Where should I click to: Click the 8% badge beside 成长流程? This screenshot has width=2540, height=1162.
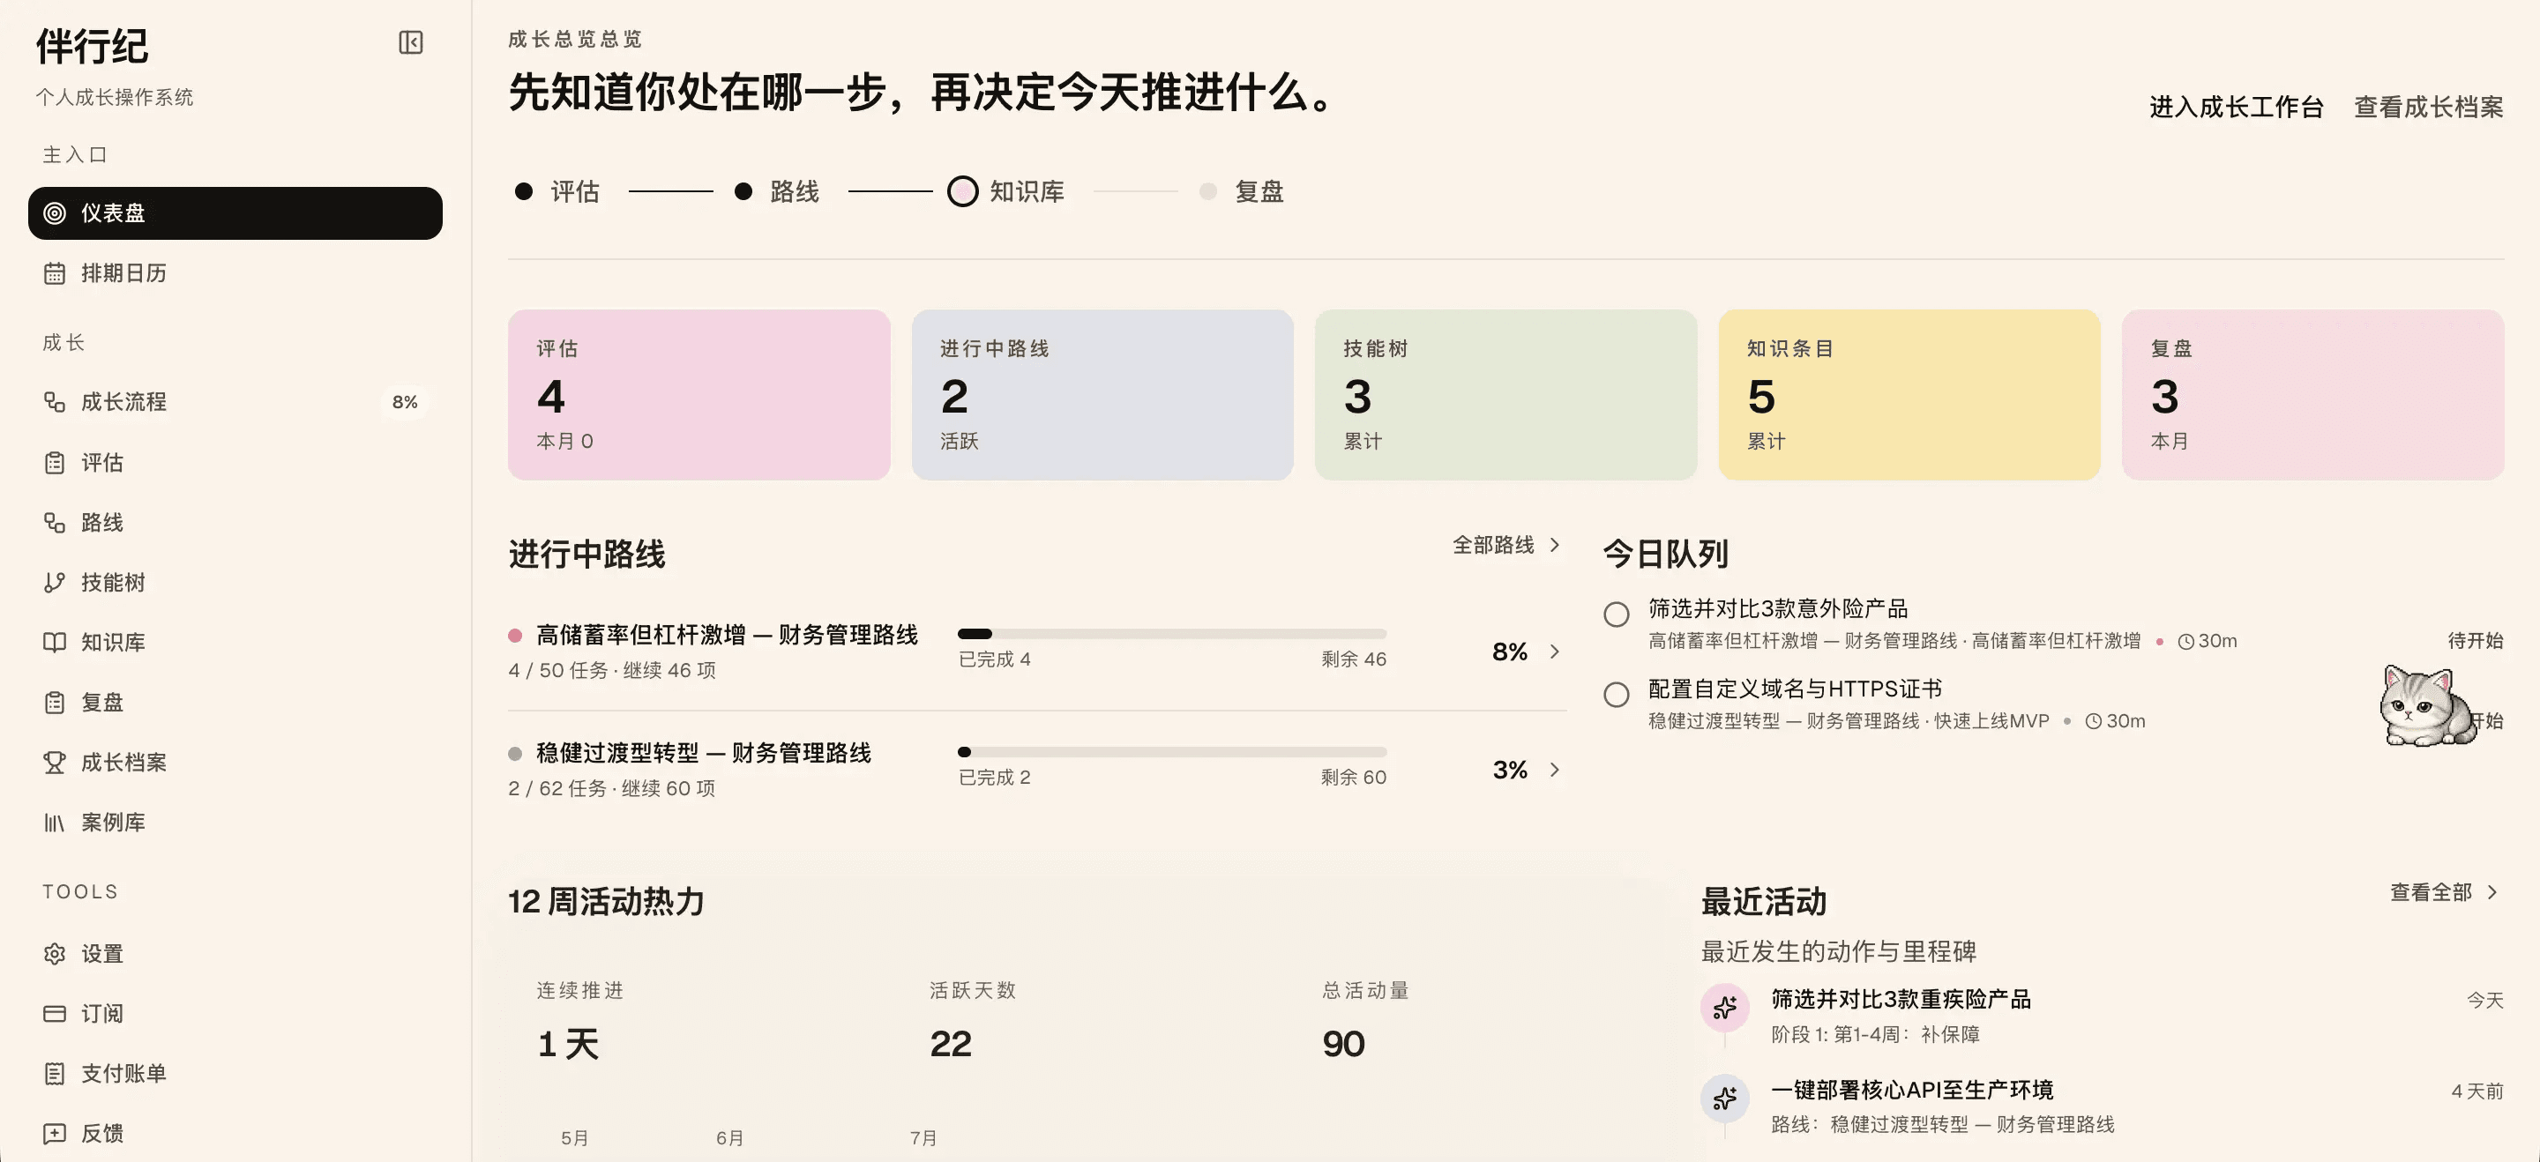[406, 402]
